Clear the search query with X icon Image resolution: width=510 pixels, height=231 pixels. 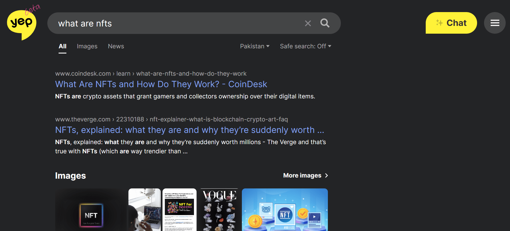(308, 23)
